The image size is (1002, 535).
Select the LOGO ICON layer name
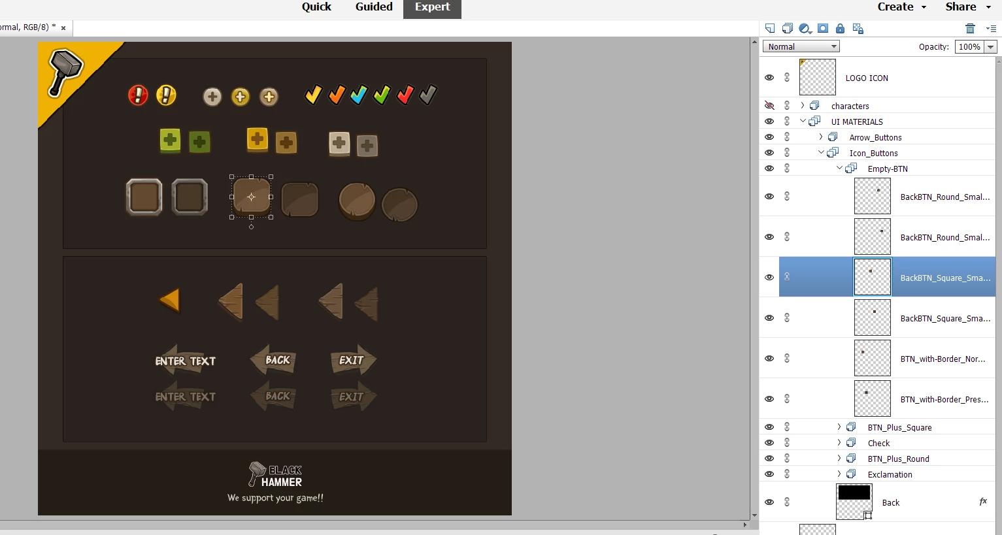(x=867, y=78)
